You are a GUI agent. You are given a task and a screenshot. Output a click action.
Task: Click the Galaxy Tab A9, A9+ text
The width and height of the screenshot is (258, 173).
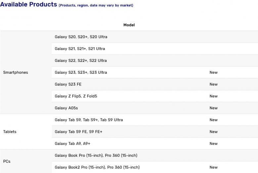tap(72, 144)
